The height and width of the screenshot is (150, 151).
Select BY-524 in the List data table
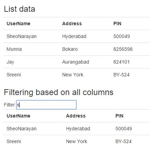coord(121,75)
